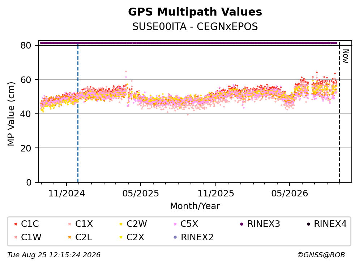Click the MP Value (cm) axis label
This screenshot has height=266, width=359.
(x=11, y=114)
